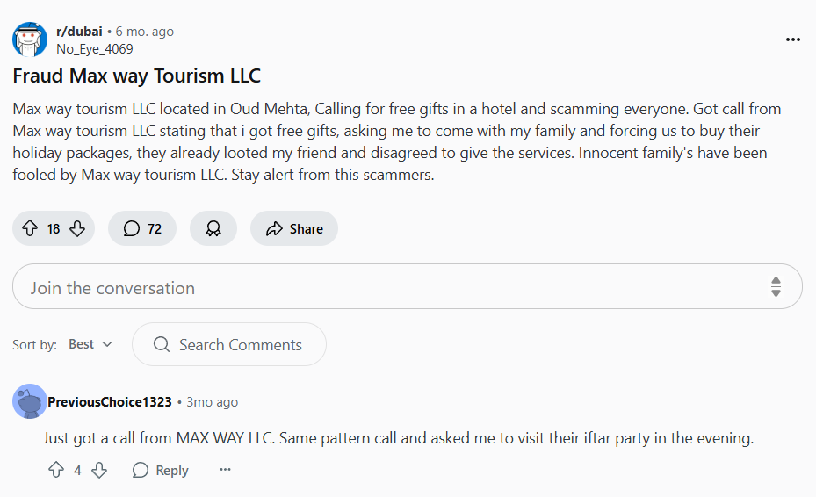Downvote PreviousChoice1323's comment
Viewport: 816px width, 497px height.
99,470
